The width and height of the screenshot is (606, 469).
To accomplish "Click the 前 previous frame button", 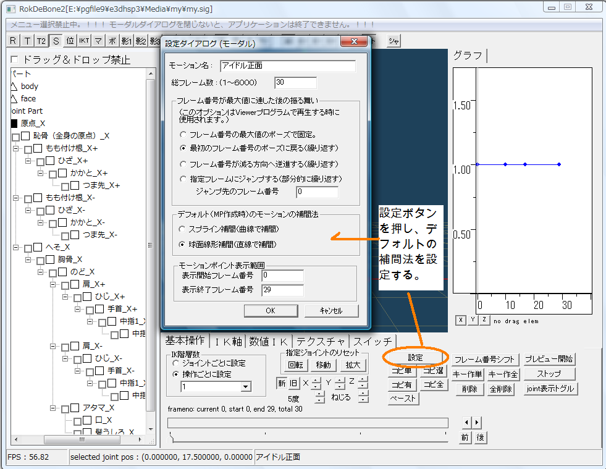I will (x=465, y=437).
